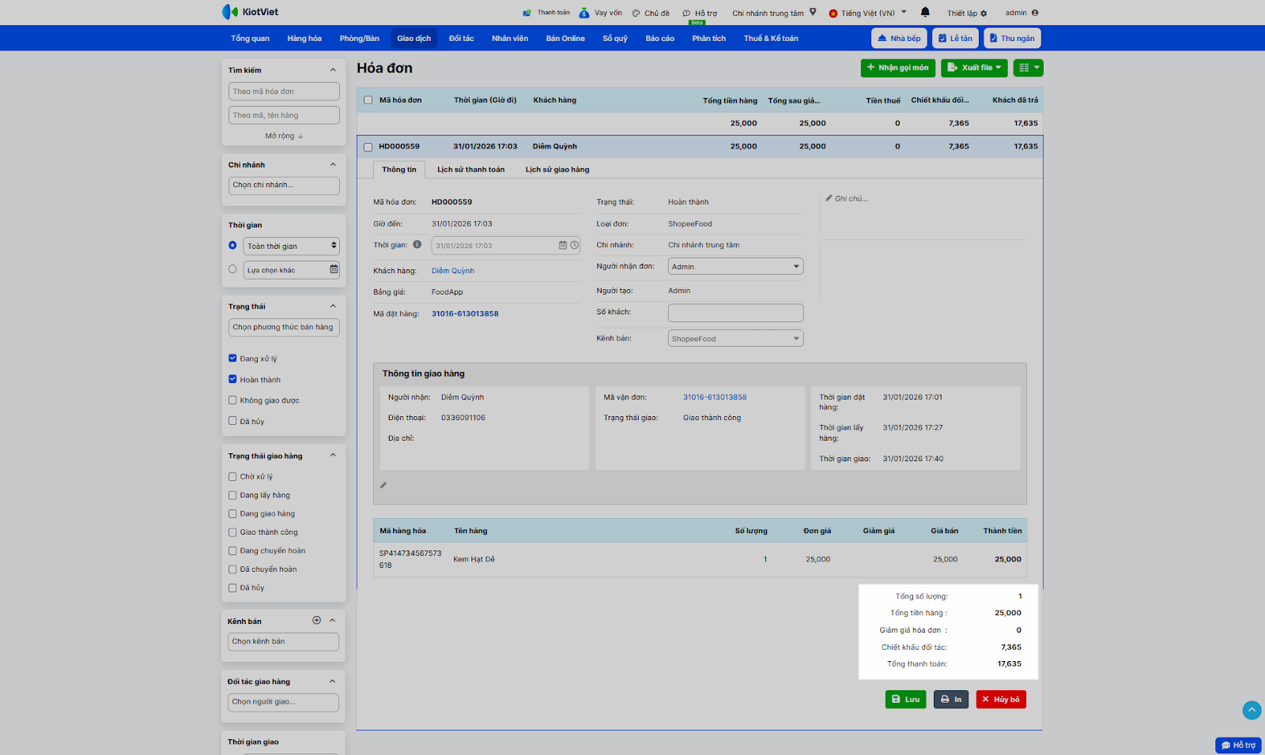
Task: Check Đã hủy under Trạng thái
Action: (232, 421)
